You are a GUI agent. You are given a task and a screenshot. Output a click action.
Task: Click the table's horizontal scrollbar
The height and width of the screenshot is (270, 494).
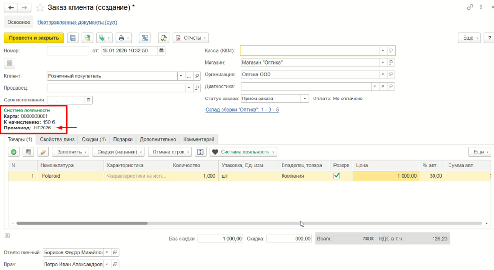tap(82, 223)
